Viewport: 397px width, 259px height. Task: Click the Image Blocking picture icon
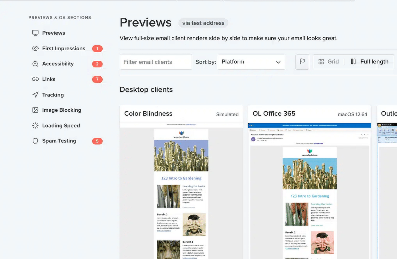(x=35, y=110)
